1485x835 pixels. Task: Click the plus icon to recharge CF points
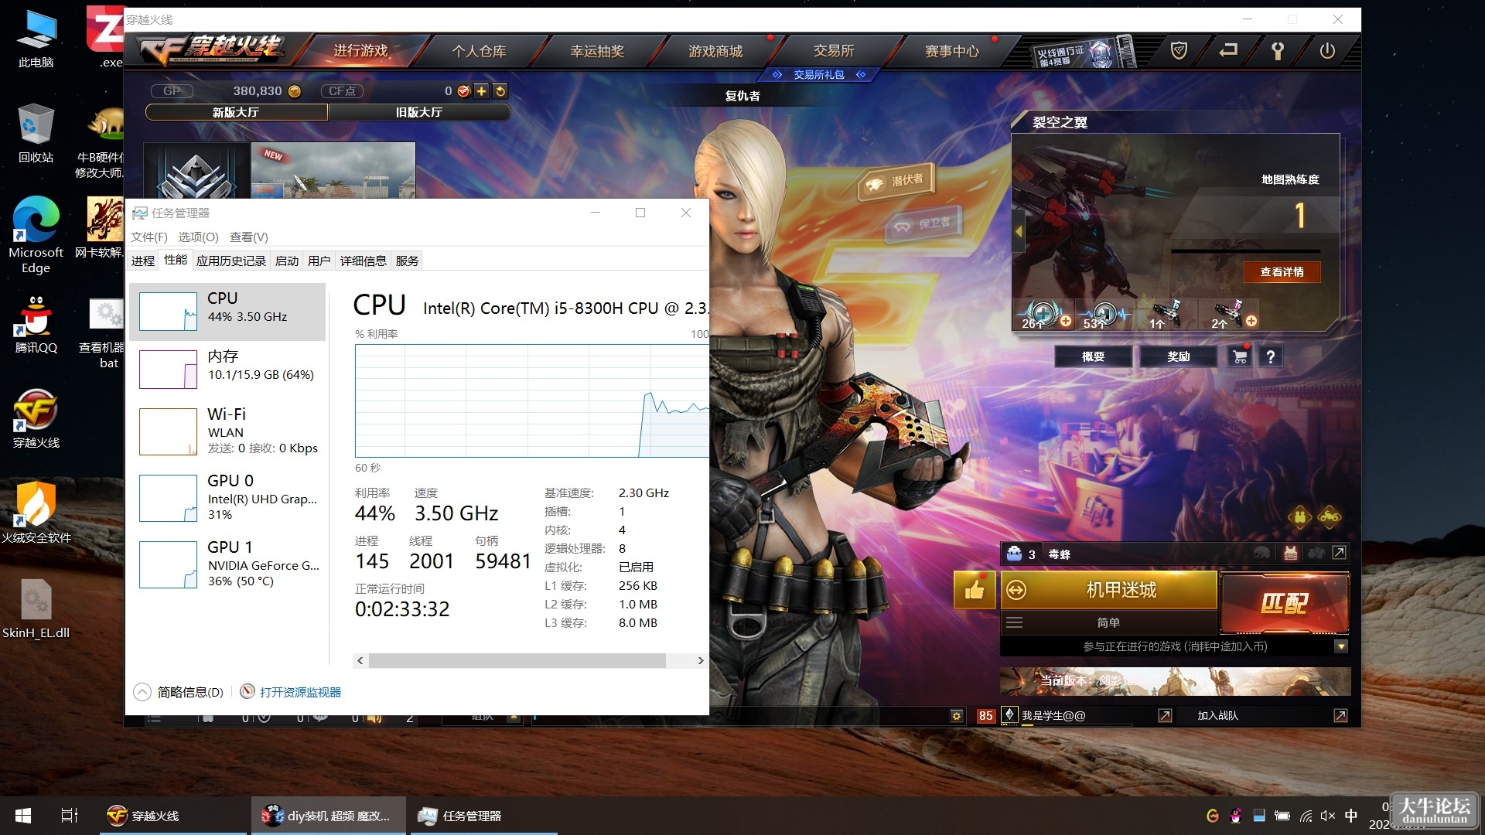pos(481,91)
